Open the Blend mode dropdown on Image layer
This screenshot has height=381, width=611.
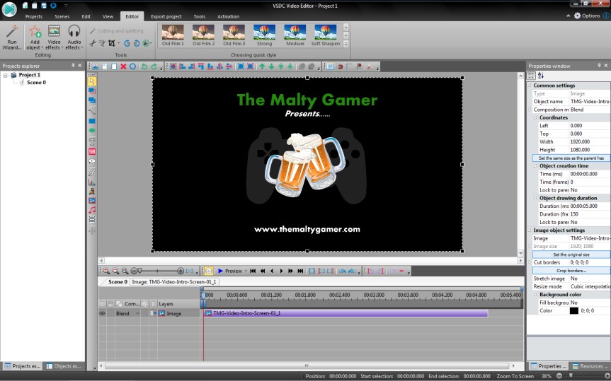137,313
